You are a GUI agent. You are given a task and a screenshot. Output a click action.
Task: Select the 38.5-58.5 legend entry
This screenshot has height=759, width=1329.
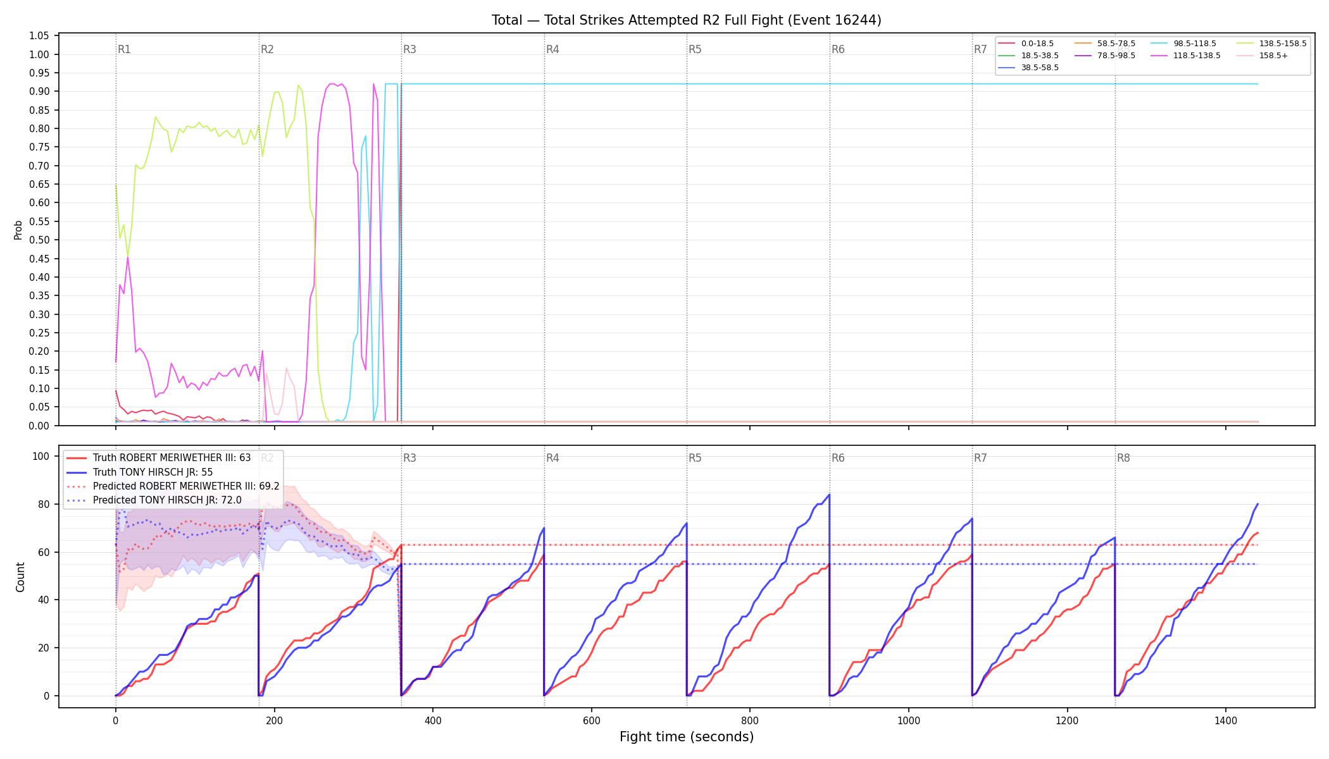(x=1028, y=68)
